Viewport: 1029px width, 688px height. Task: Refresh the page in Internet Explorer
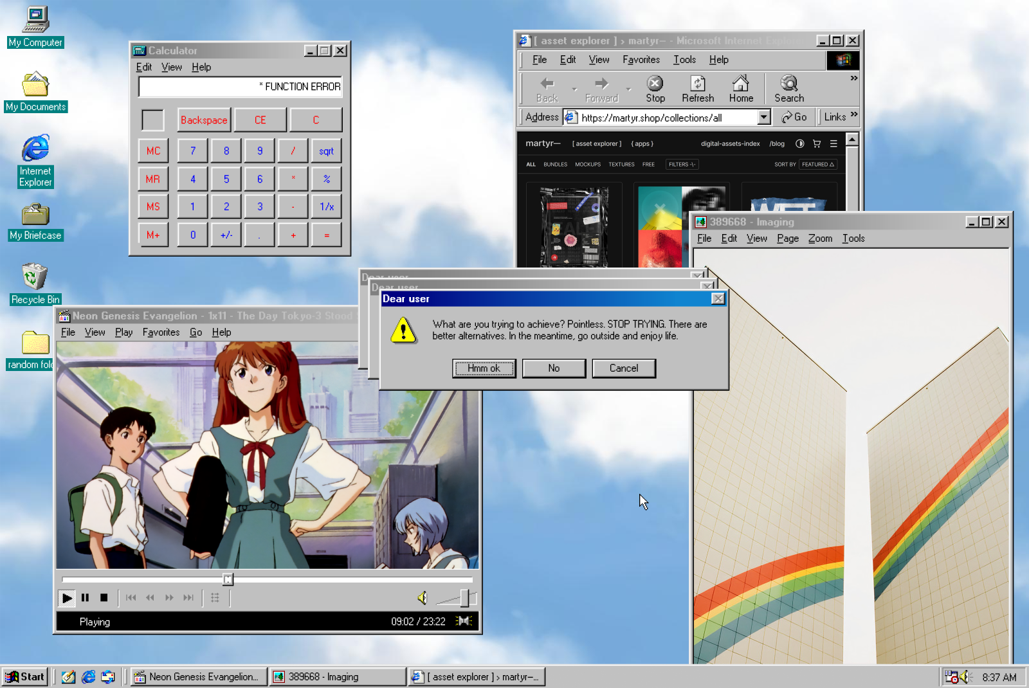tap(698, 89)
